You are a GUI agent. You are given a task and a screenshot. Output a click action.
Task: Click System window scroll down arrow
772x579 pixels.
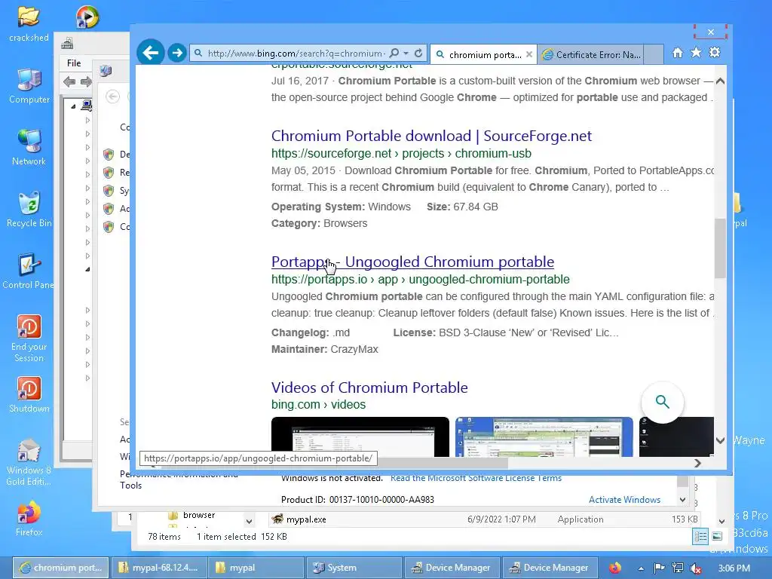(682, 500)
